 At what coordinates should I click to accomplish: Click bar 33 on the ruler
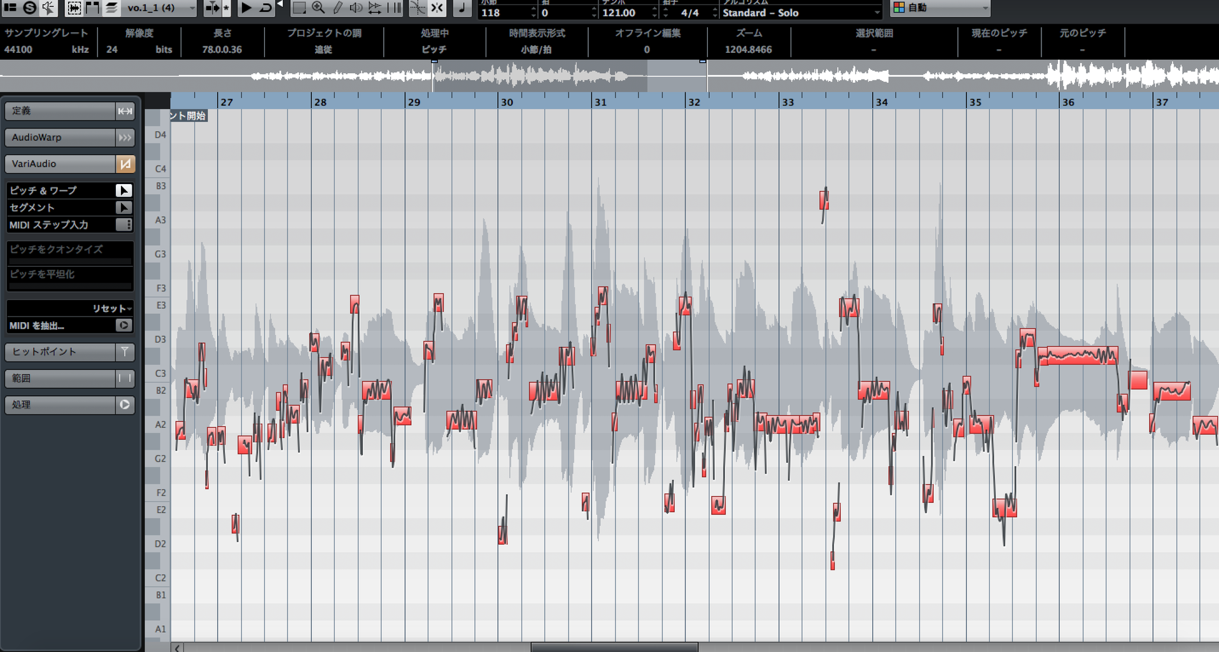point(788,102)
